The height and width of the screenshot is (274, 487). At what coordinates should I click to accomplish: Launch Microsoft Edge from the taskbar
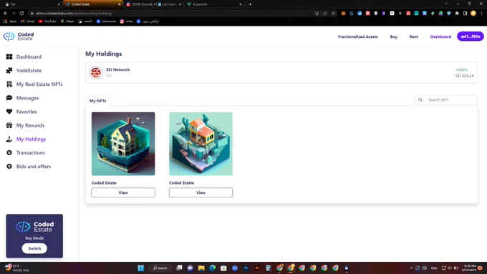(x=213, y=268)
